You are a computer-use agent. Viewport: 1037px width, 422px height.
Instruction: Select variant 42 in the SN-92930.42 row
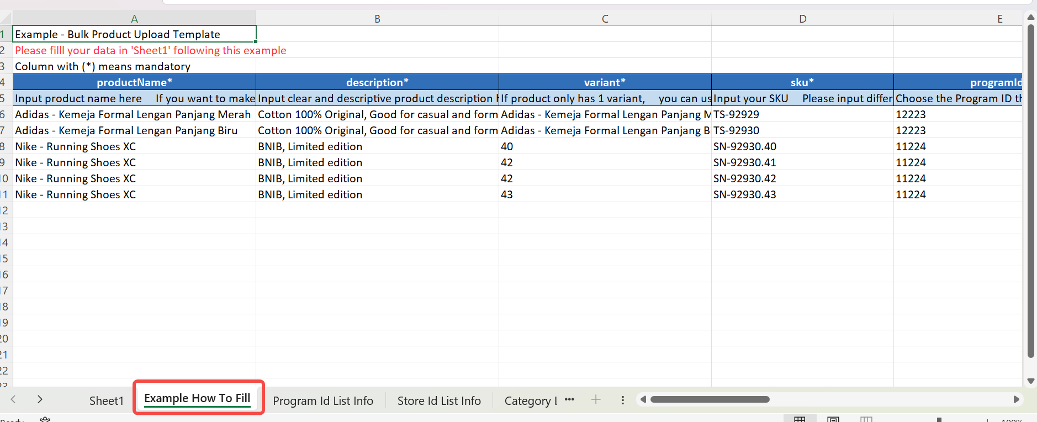coord(605,178)
